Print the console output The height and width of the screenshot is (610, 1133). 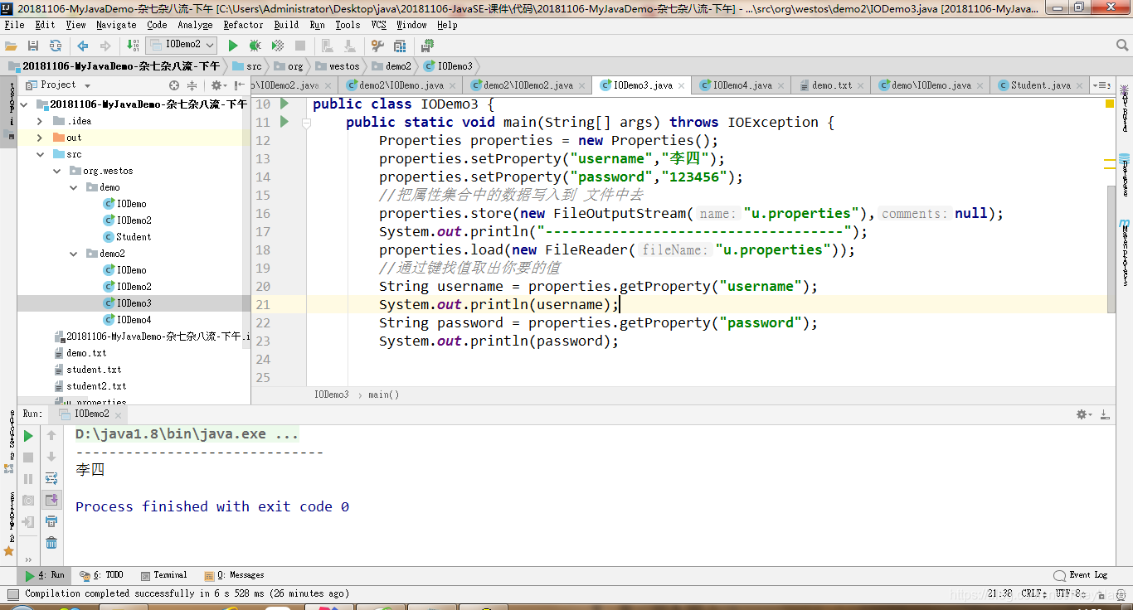coord(51,521)
